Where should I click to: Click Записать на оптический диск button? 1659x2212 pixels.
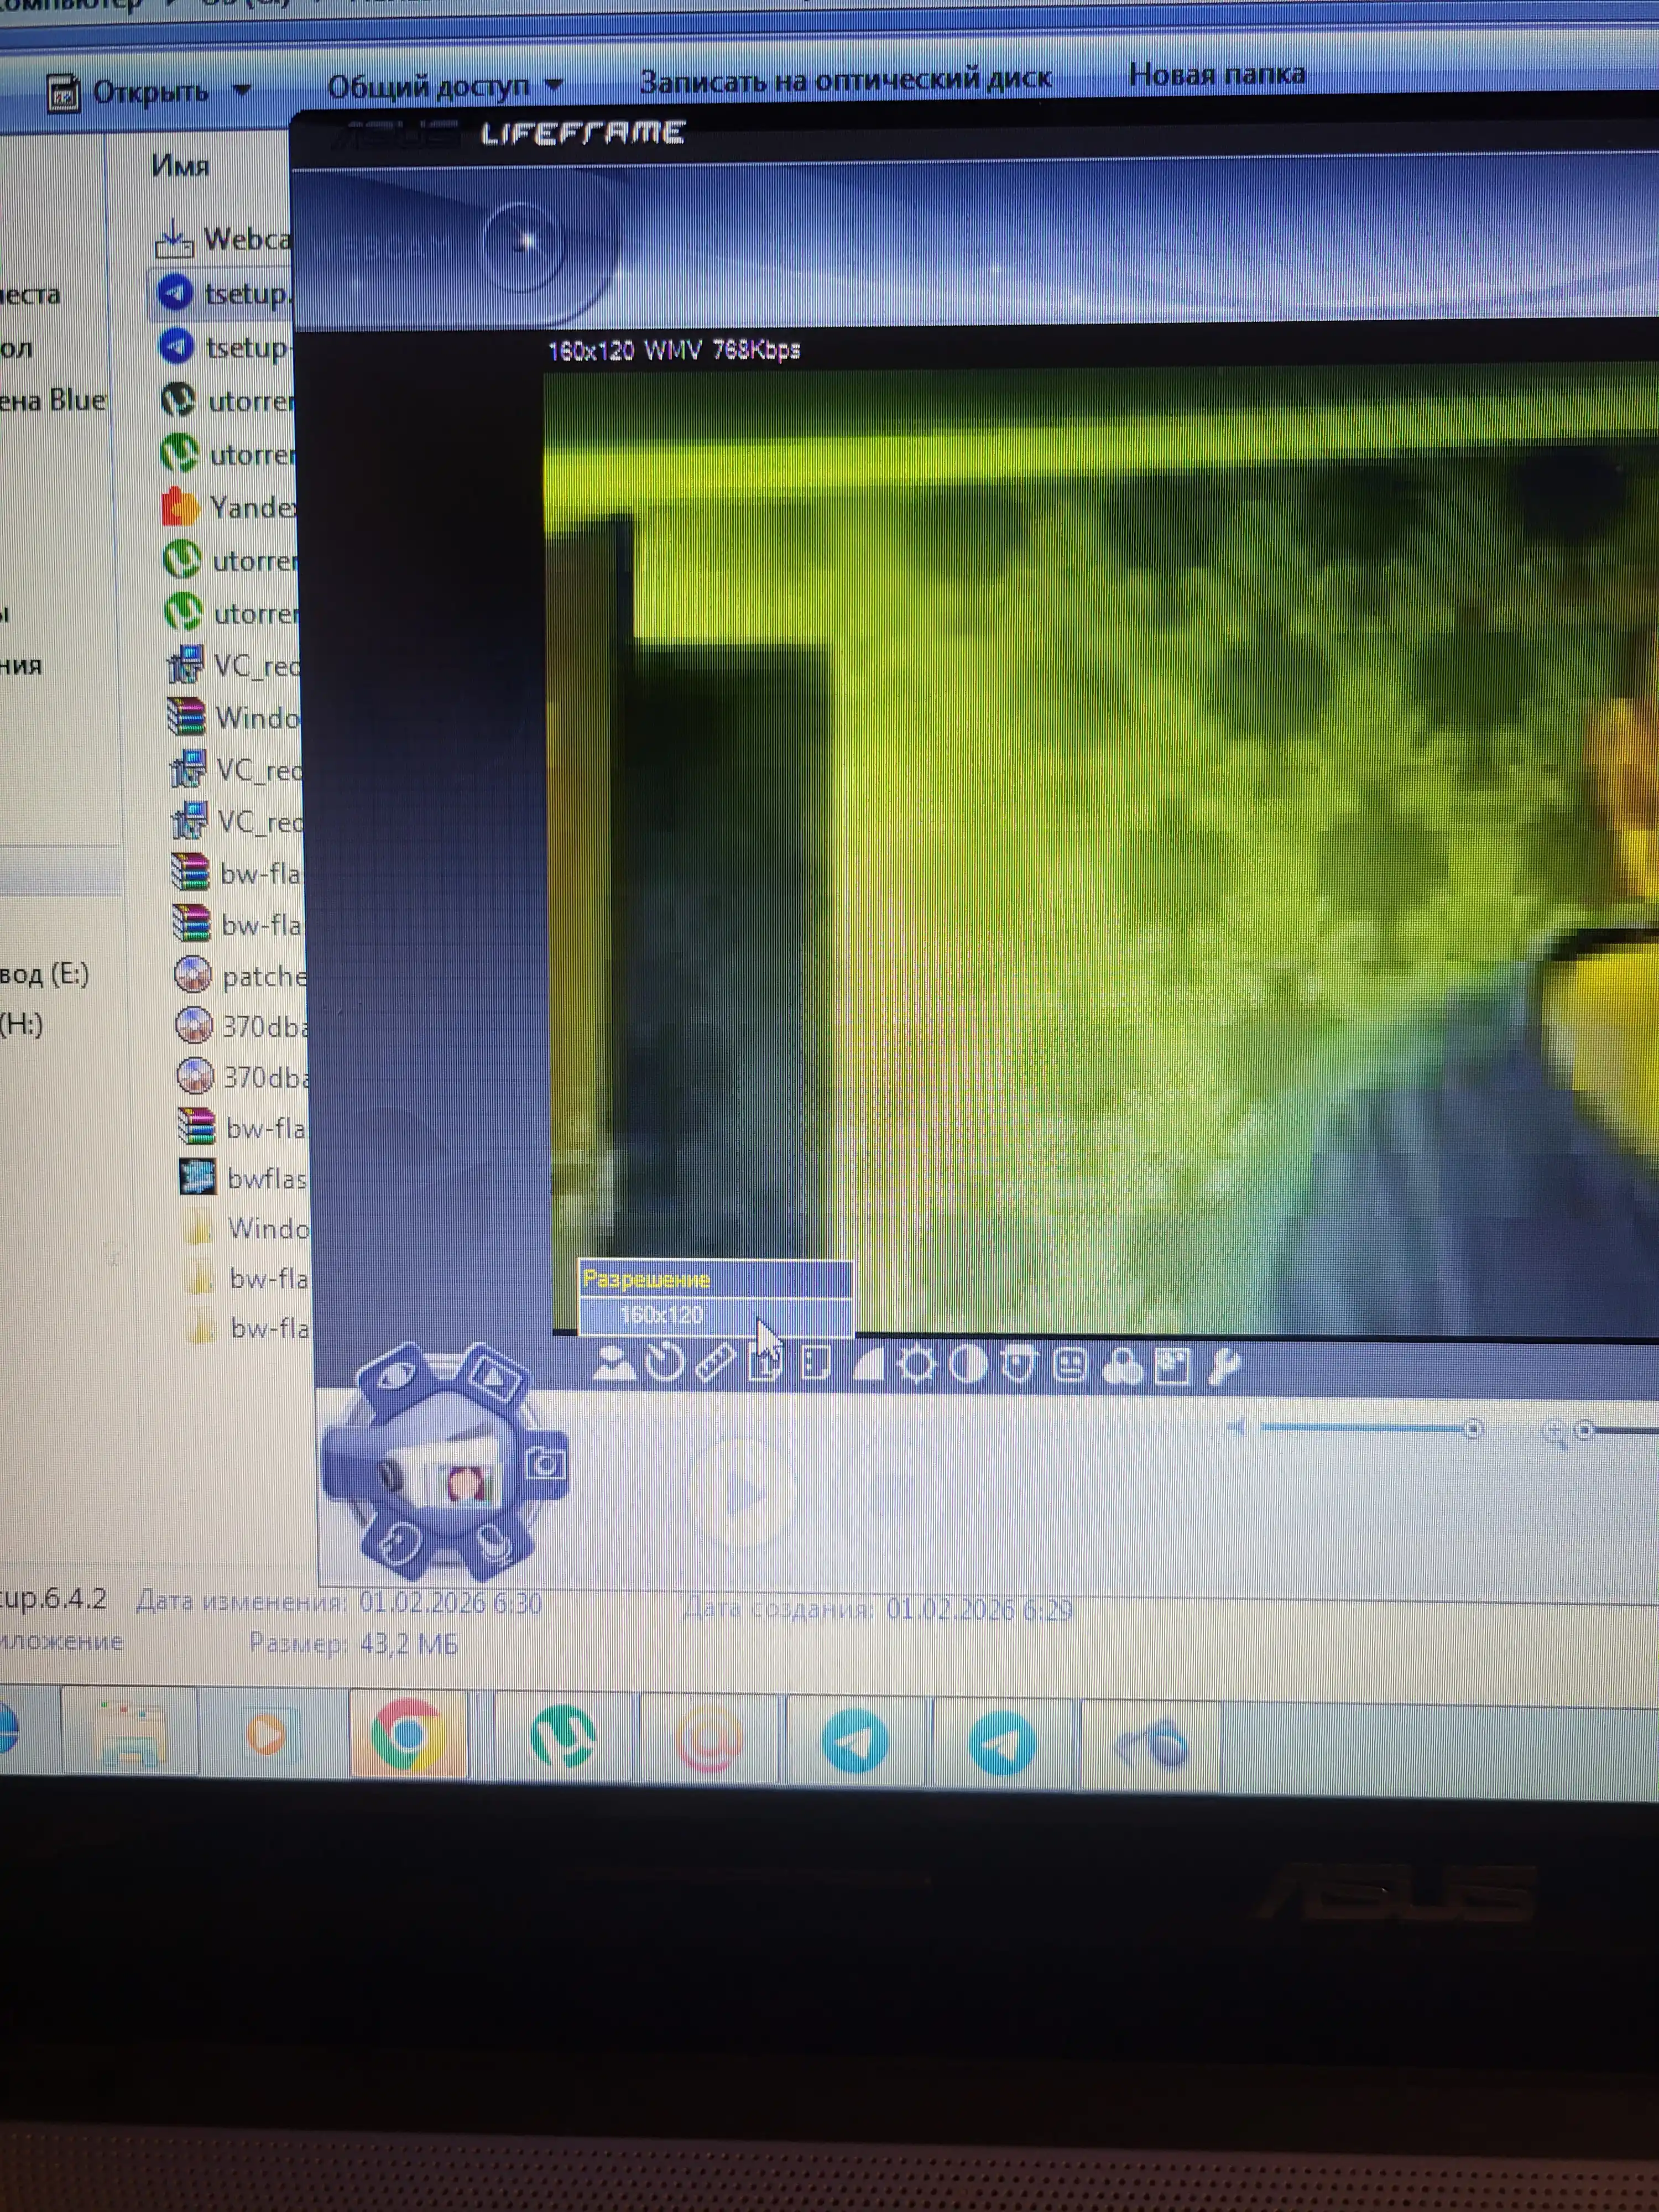tap(845, 80)
